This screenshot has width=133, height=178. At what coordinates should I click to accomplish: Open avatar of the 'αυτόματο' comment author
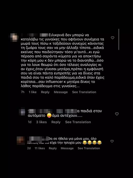point(23,112)
